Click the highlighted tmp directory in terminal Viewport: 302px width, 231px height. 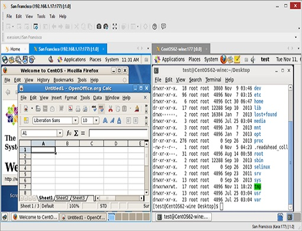pos(258,187)
